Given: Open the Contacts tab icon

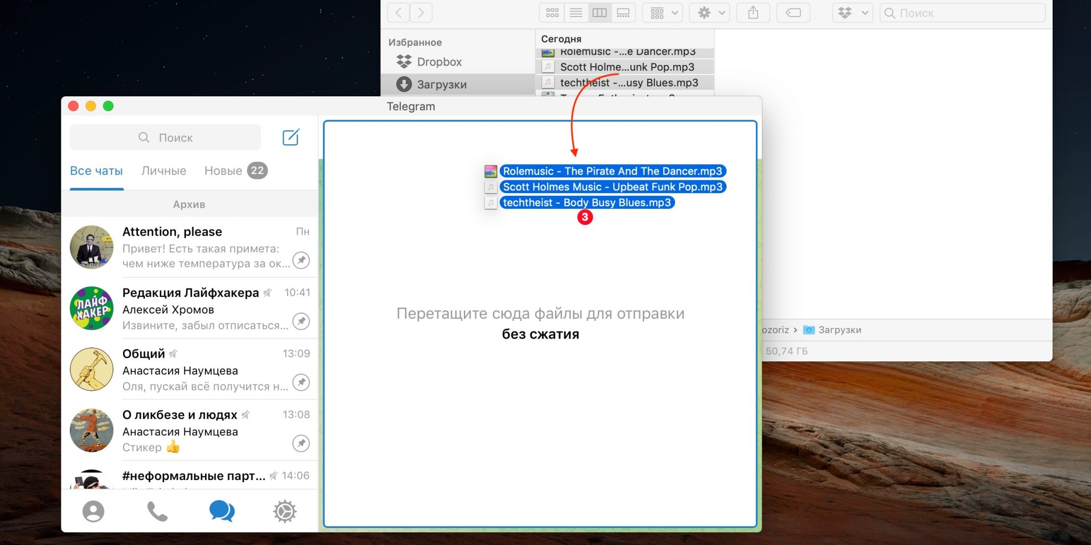Looking at the screenshot, I should tap(93, 511).
